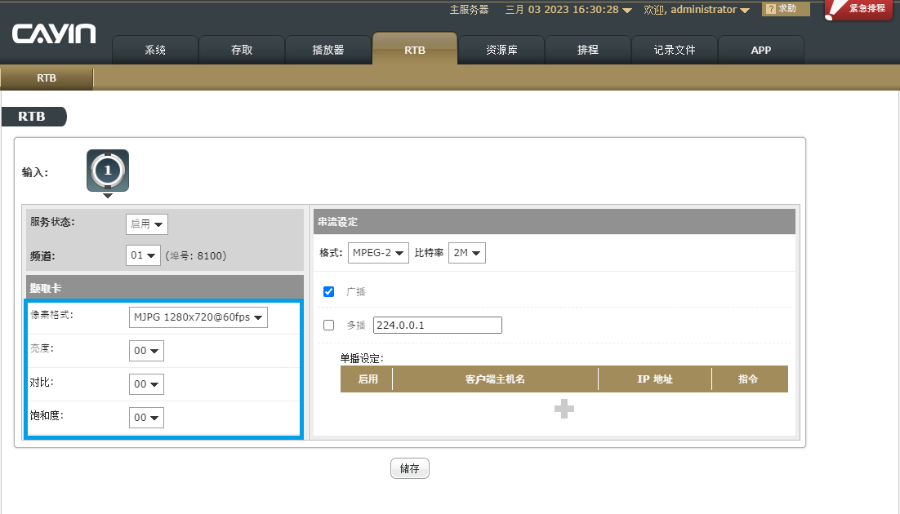Open the 饱和度 saturation dropdown
Screen dimensions: 900x514
click(x=146, y=417)
